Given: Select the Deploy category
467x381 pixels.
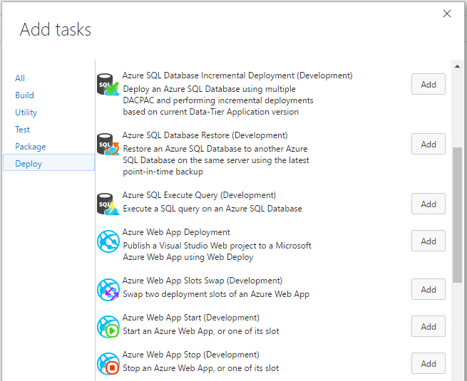Looking at the screenshot, I should [49, 162].
